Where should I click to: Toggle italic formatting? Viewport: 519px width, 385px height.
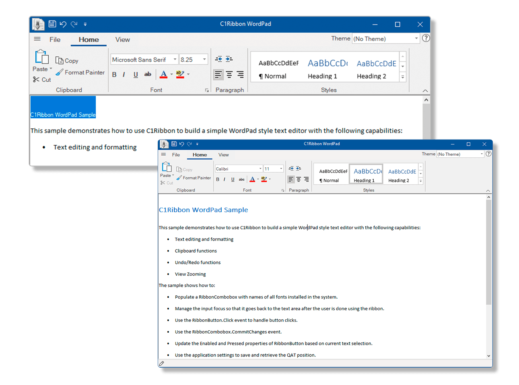tap(124, 74)
